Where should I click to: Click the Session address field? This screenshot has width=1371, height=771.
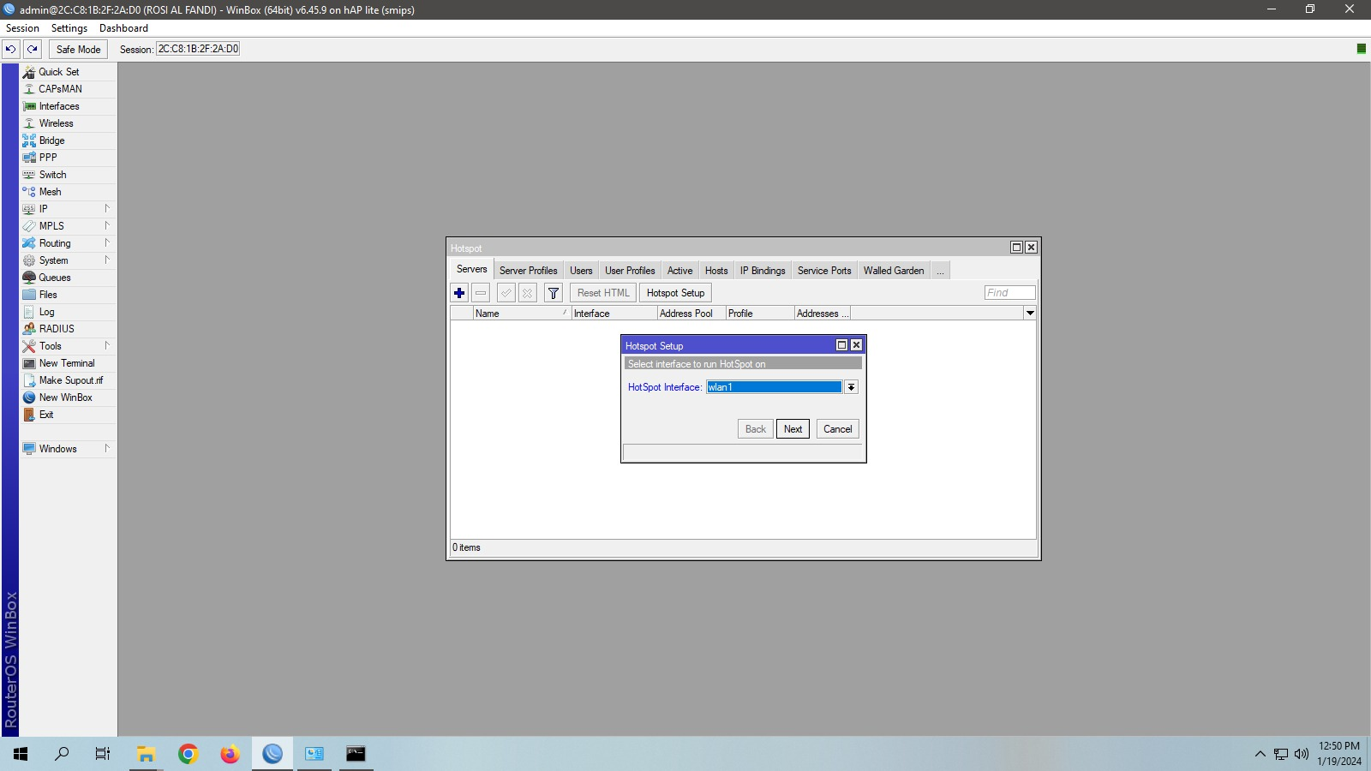198,49
